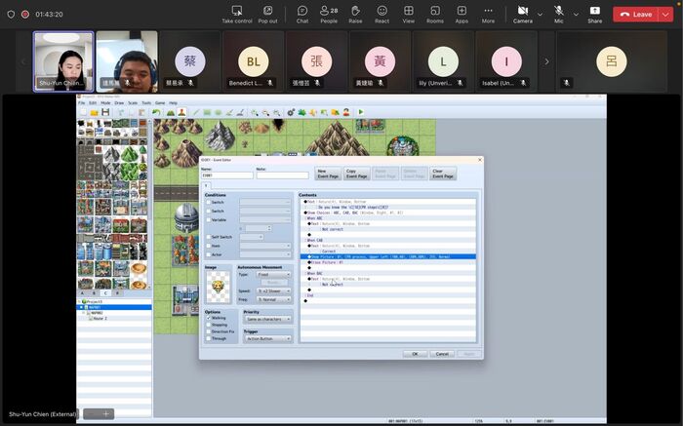The width and height of the screenshot is (683, 426).
Task: Open the Plugin Manager puzzle icon
Action: click(x=301, y=112)
